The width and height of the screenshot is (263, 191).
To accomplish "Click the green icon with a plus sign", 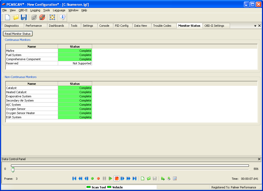I will (163, 178).
